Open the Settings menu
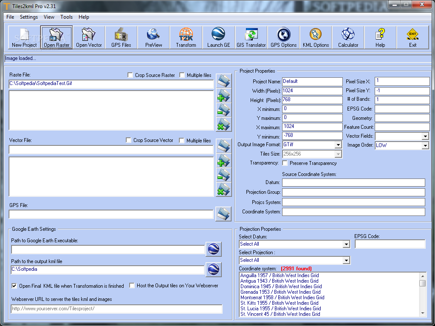 [29, 17]
